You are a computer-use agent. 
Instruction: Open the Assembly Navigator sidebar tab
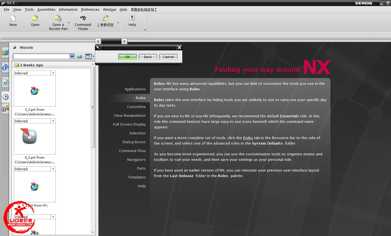(x=5, y=52)
